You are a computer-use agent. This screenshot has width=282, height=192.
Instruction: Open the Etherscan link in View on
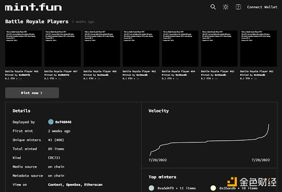[100, 185]
